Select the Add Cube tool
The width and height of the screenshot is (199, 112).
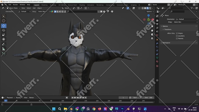point(4,54)
